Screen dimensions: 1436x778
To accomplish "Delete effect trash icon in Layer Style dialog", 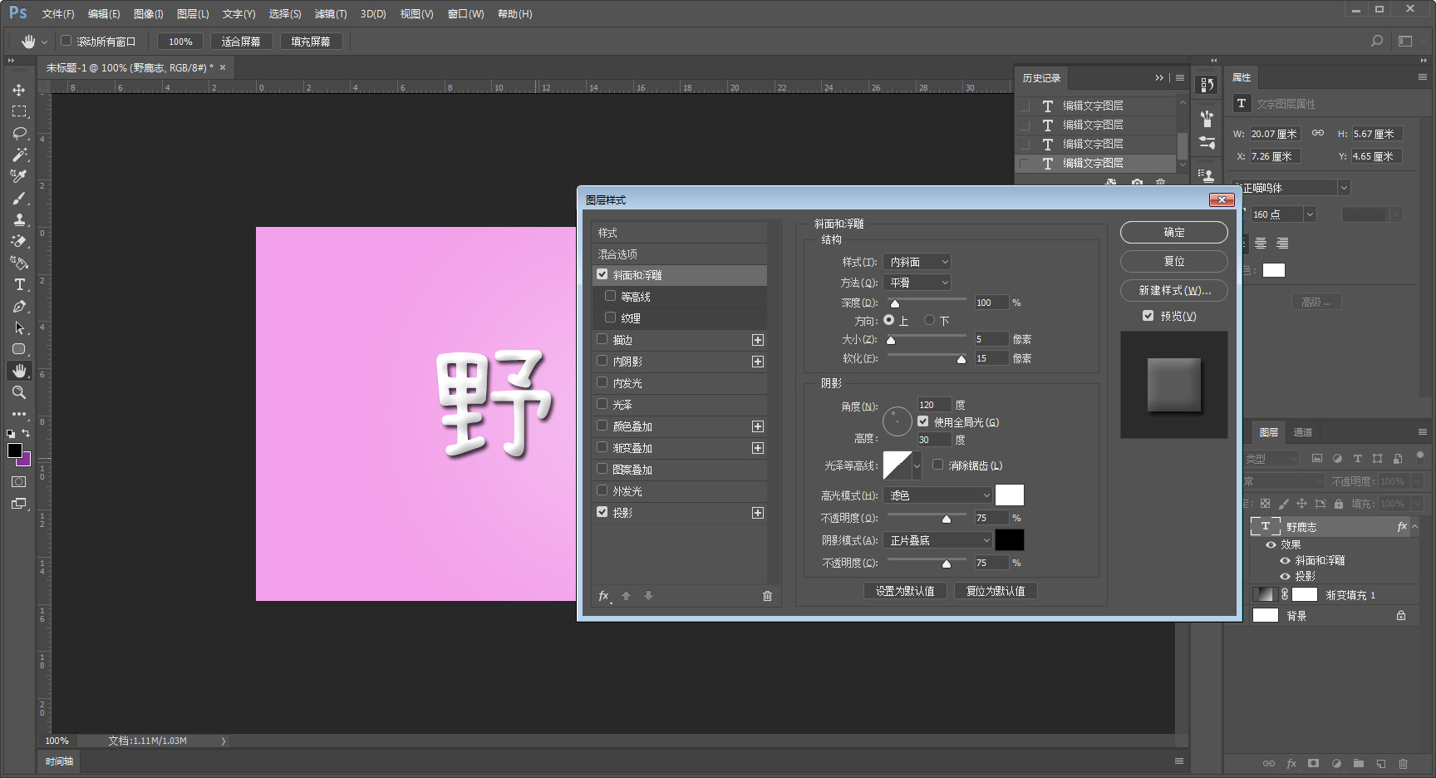I will [767, 596].
